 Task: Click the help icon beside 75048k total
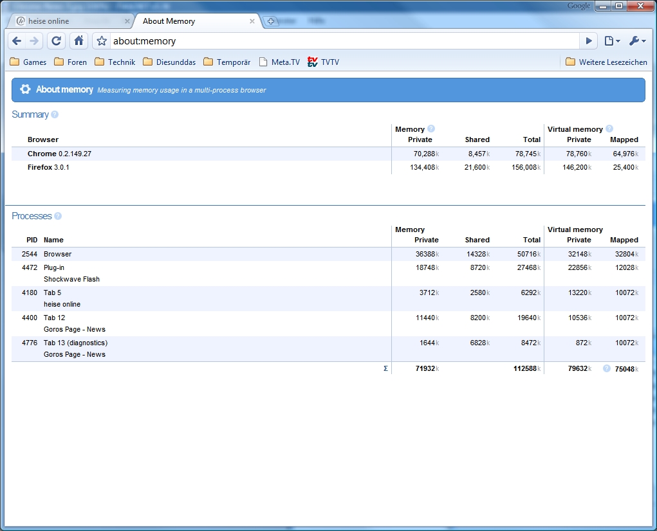607,368
